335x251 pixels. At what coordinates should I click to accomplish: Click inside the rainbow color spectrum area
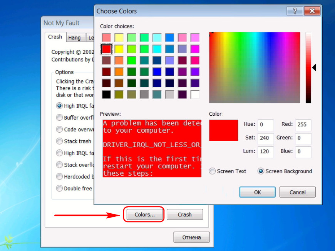[255, 67]
